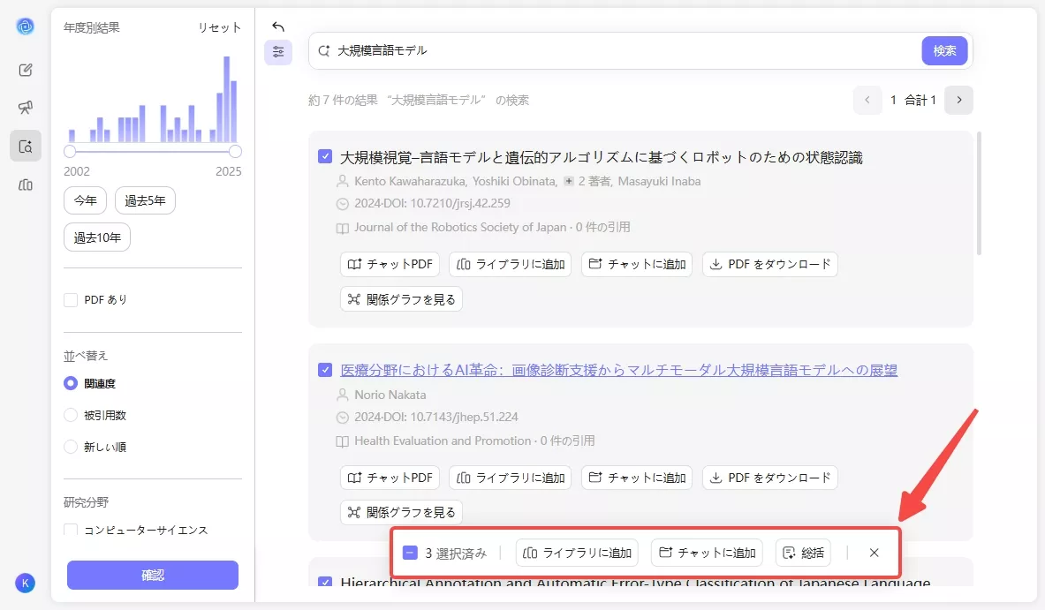Click the 検索 search button
This screenshot has height=610, width=1045.
pyautogui.click(x=944, y=50)
